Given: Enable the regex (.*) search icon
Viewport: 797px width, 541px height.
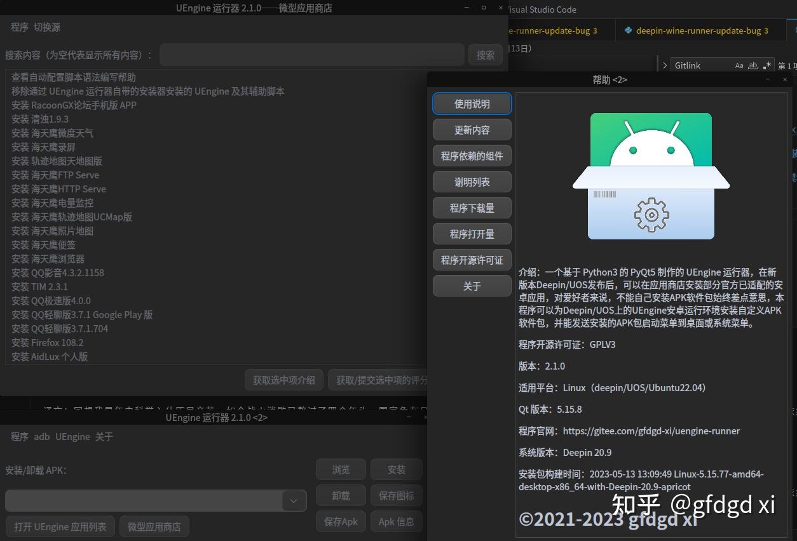Looking at the screenshot, I should coord(767,65).
